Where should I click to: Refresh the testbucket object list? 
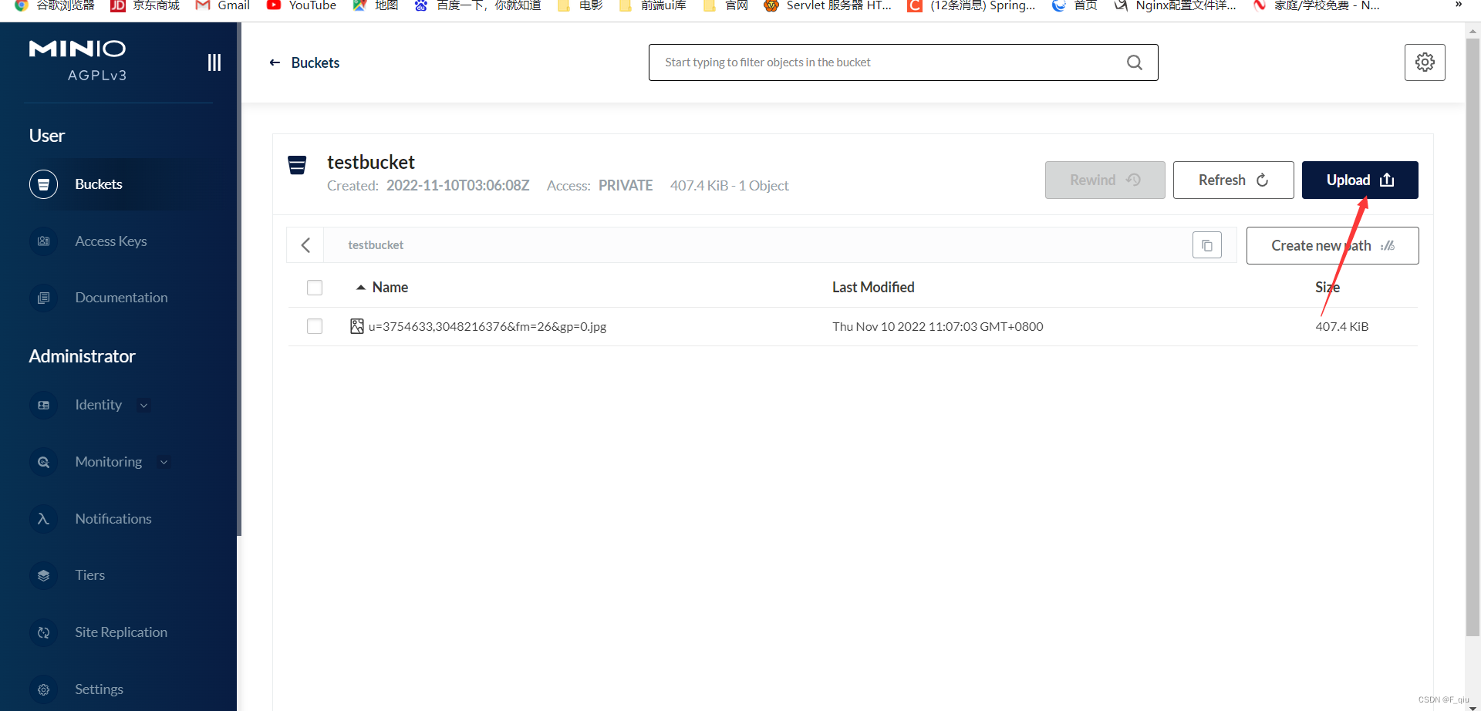[x=1233, y=180]
